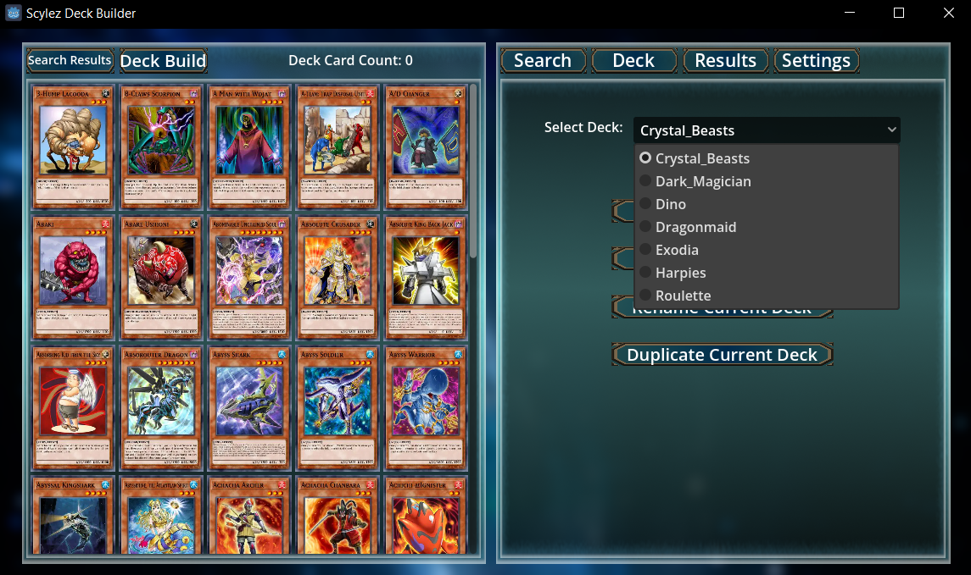
Task: Click the card list vertical scrollbar
Action: click(x=473, y=171)
